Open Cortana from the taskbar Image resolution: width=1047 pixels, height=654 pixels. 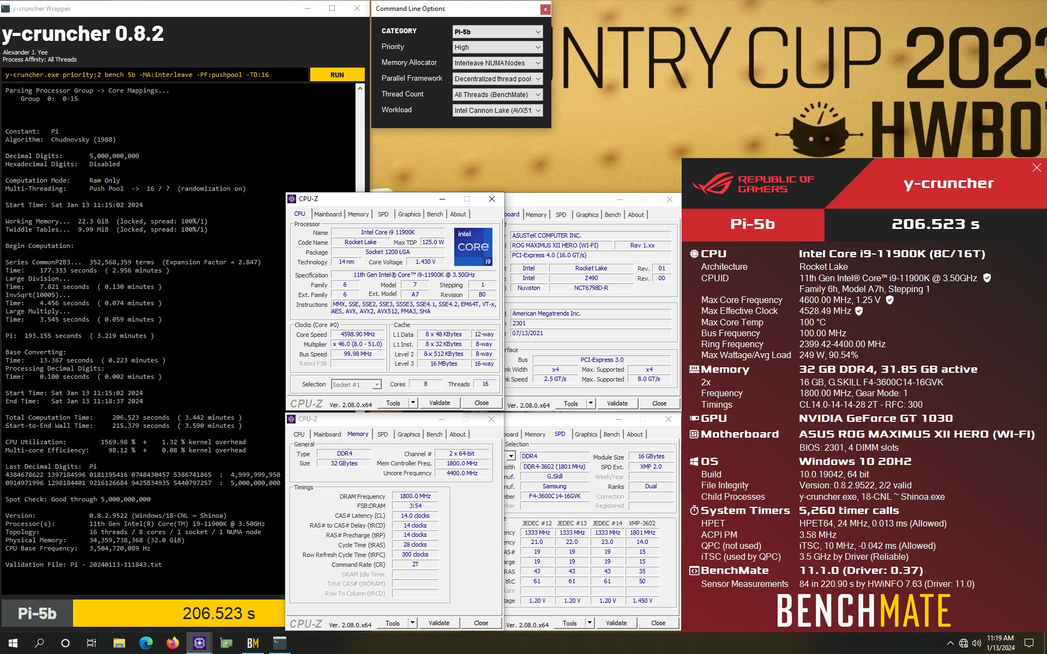tap(65, 643)
